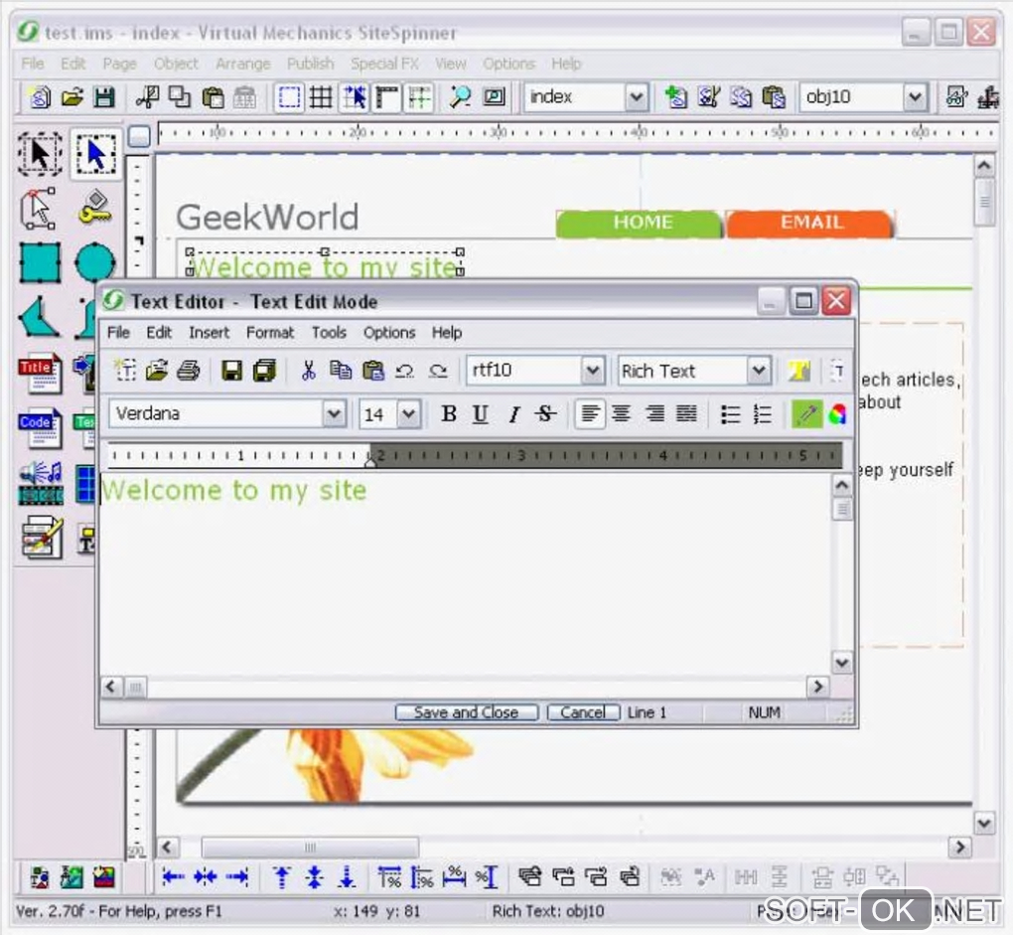Open SiteSpinner Publish menu

click(310, 64)
